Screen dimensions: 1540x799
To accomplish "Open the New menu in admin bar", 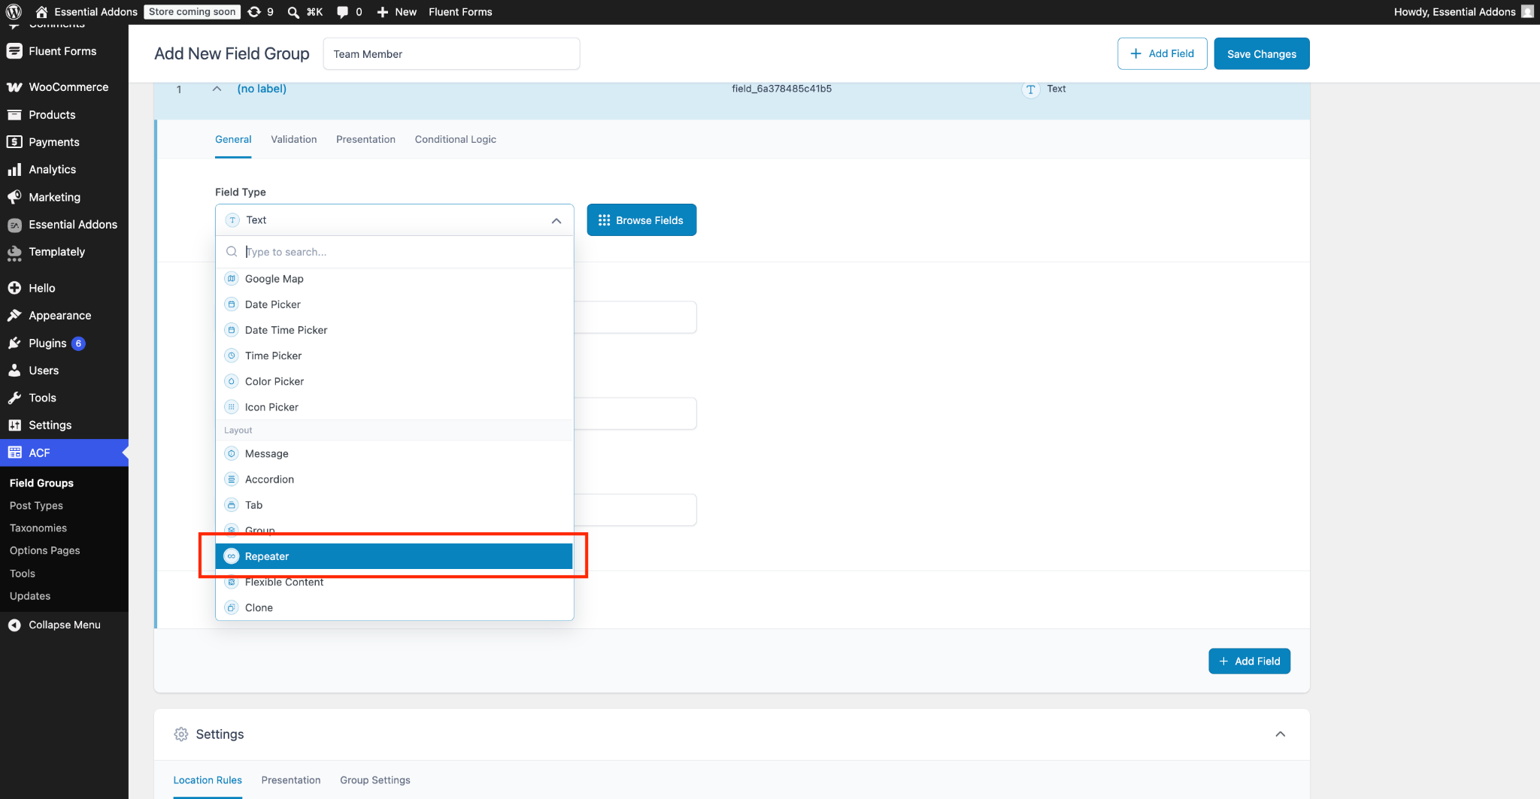I will [397, 12].
